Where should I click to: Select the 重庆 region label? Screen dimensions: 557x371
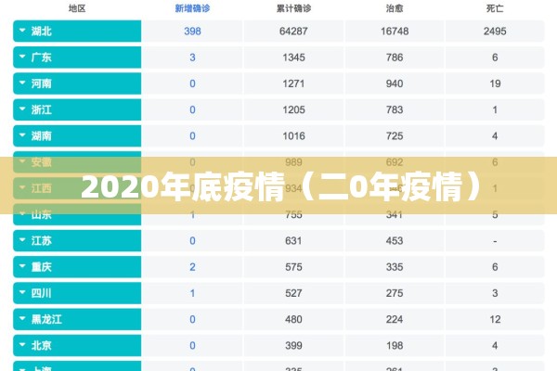click(42, 267)
